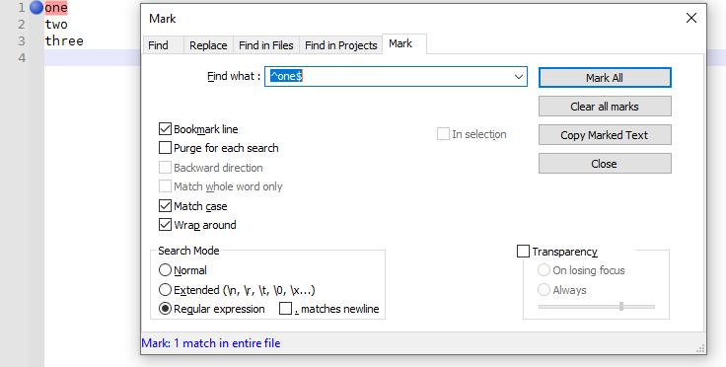
Task: Click the dialog resize grip corner
Action: (700, 348)
